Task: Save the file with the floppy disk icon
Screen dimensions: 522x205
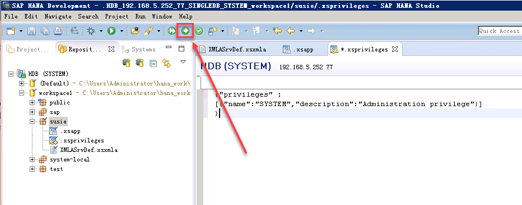Action: (x=31, y=31)
